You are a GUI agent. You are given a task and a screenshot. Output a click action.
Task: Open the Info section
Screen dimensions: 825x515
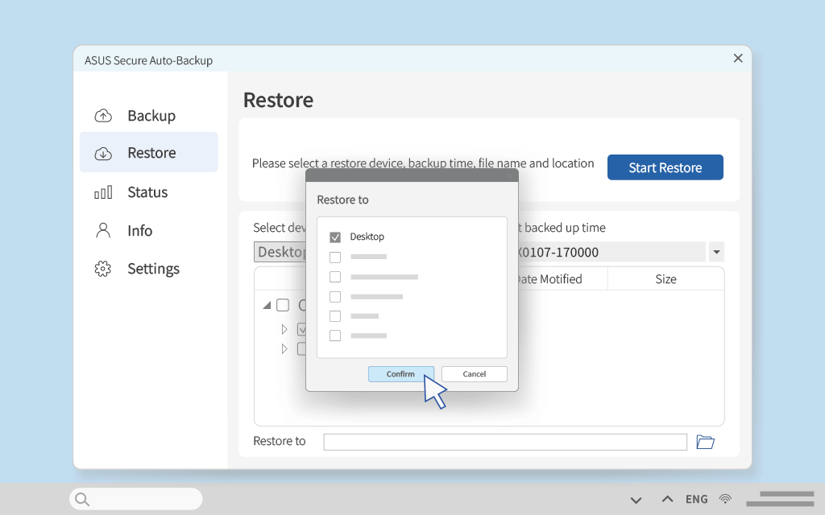[149, 231]
